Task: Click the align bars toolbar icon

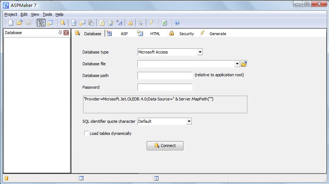Action: pos(141,23)
